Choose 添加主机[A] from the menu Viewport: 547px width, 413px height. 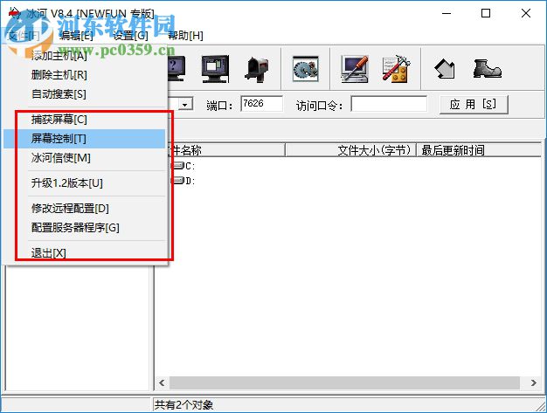pos(84,55)
